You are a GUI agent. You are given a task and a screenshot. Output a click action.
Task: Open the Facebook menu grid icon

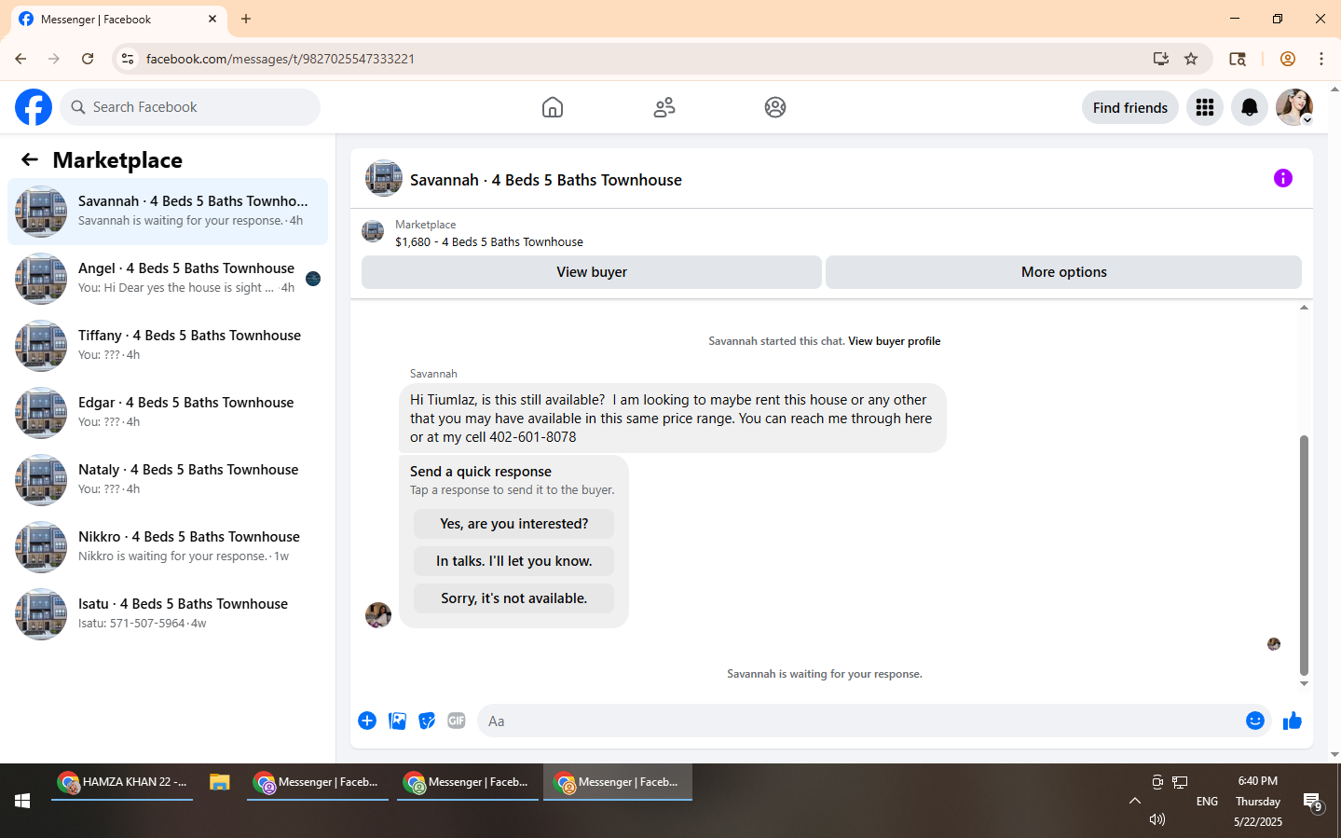1205,107
